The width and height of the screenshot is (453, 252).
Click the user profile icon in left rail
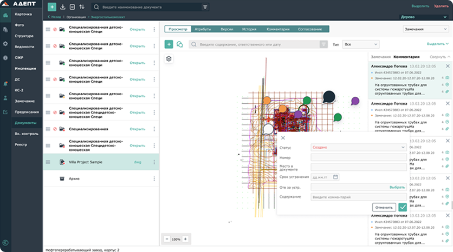pos(5,98)
